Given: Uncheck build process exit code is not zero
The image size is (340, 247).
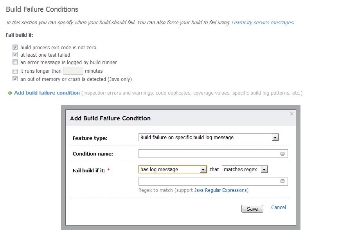Looking at the screenshot, I should (15, 47).
